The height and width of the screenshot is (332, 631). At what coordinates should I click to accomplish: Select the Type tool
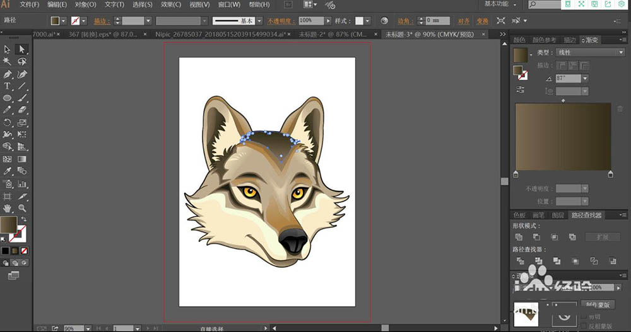[x=8, y=86]
